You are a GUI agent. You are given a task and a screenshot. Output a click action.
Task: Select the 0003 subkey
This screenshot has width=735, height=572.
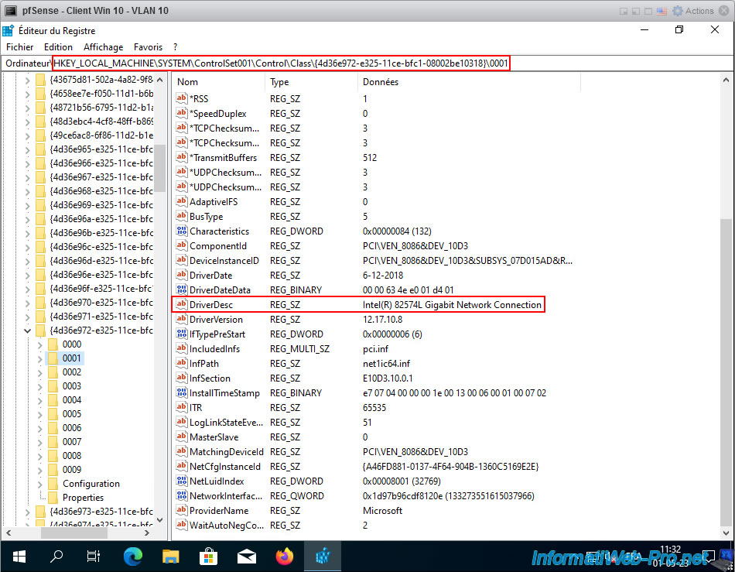click(72, 386)
